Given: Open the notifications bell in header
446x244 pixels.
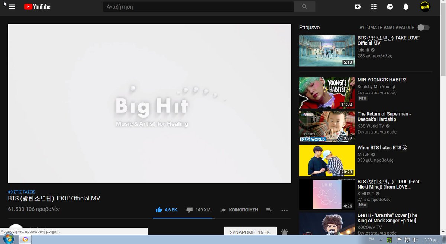Looking at the screenshot, I should pyautogui.click(x=406, y=7).
